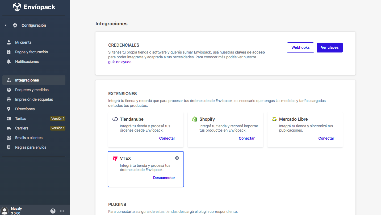381x215 pixels.
Task: Click the Impresión de etiquetas printer icon
Action: 9,99
